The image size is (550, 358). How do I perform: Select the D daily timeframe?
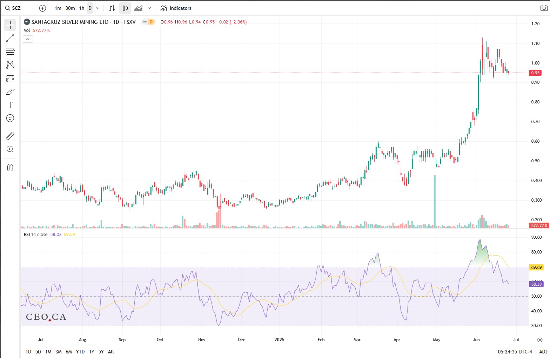tap(90, 8)
